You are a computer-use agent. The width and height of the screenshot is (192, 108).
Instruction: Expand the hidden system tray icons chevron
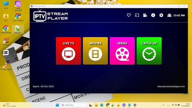tap(163, 105)
